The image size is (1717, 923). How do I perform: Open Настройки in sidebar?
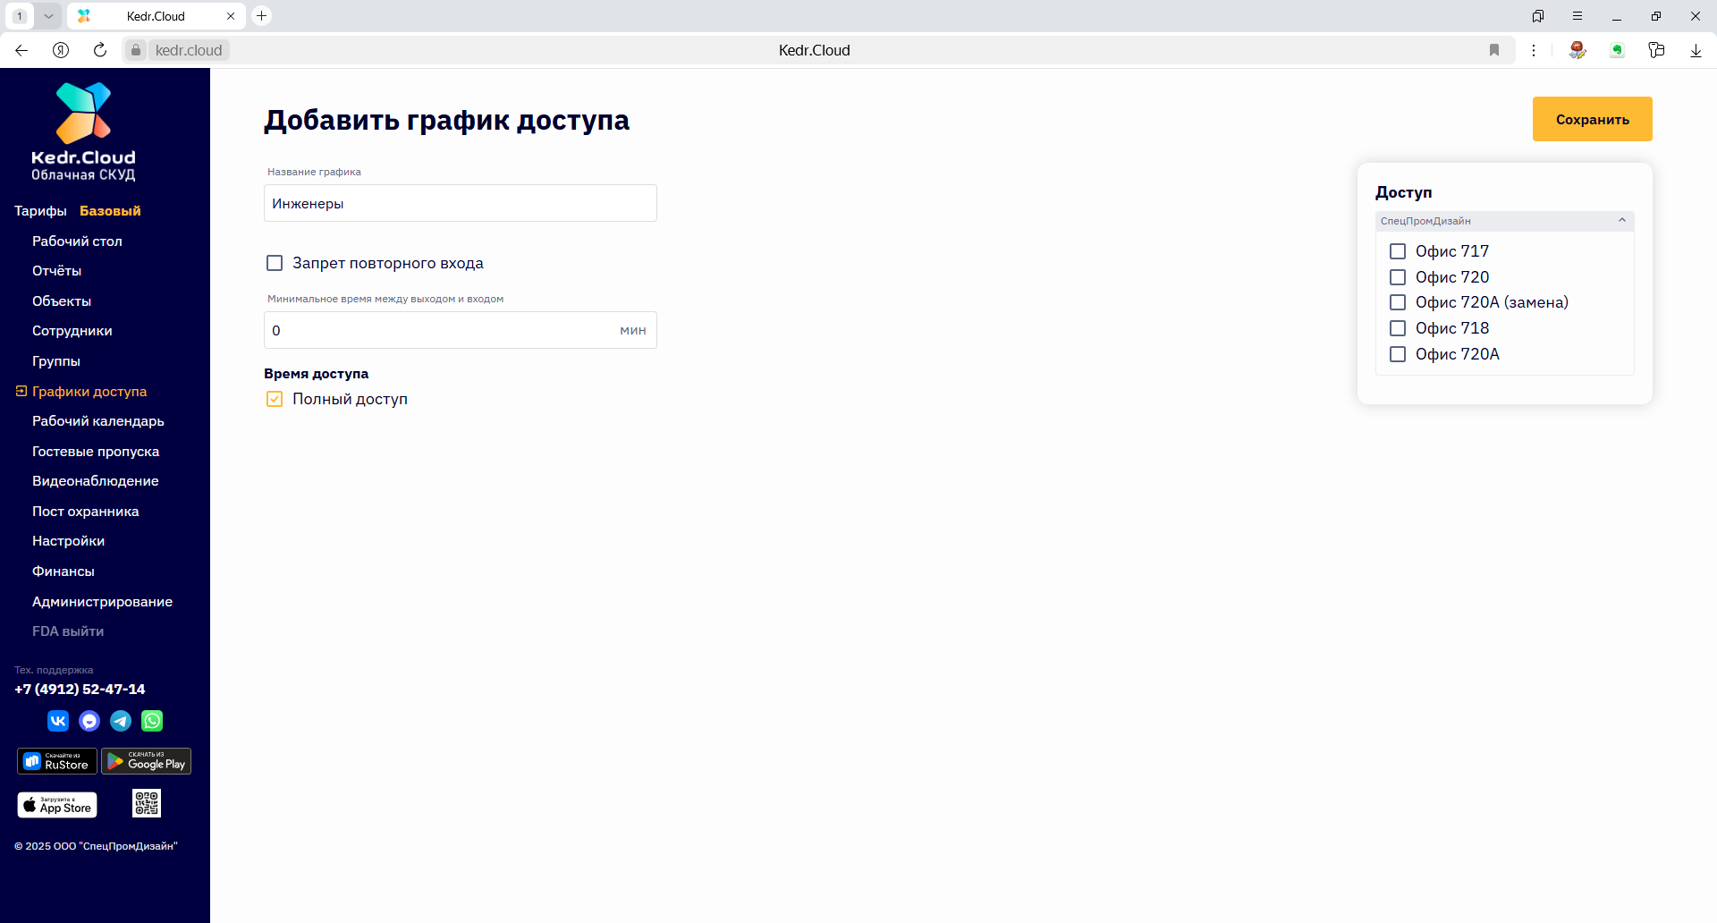coord(68,541)
